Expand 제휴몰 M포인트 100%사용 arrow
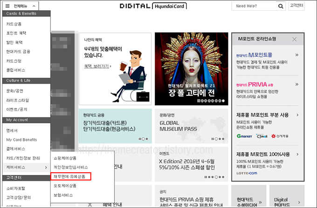Screen dimensions: 317x208 297,154
